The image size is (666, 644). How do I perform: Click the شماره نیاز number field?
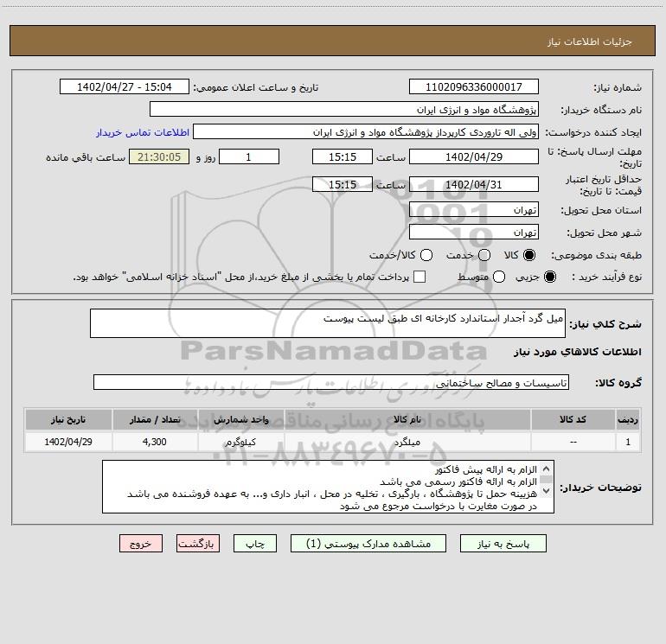pos(474,86)
